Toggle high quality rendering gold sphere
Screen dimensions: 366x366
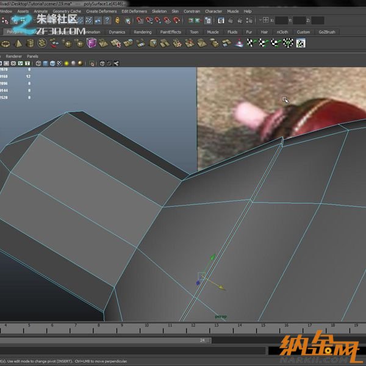pyautogui.click(x=81, y=63)
